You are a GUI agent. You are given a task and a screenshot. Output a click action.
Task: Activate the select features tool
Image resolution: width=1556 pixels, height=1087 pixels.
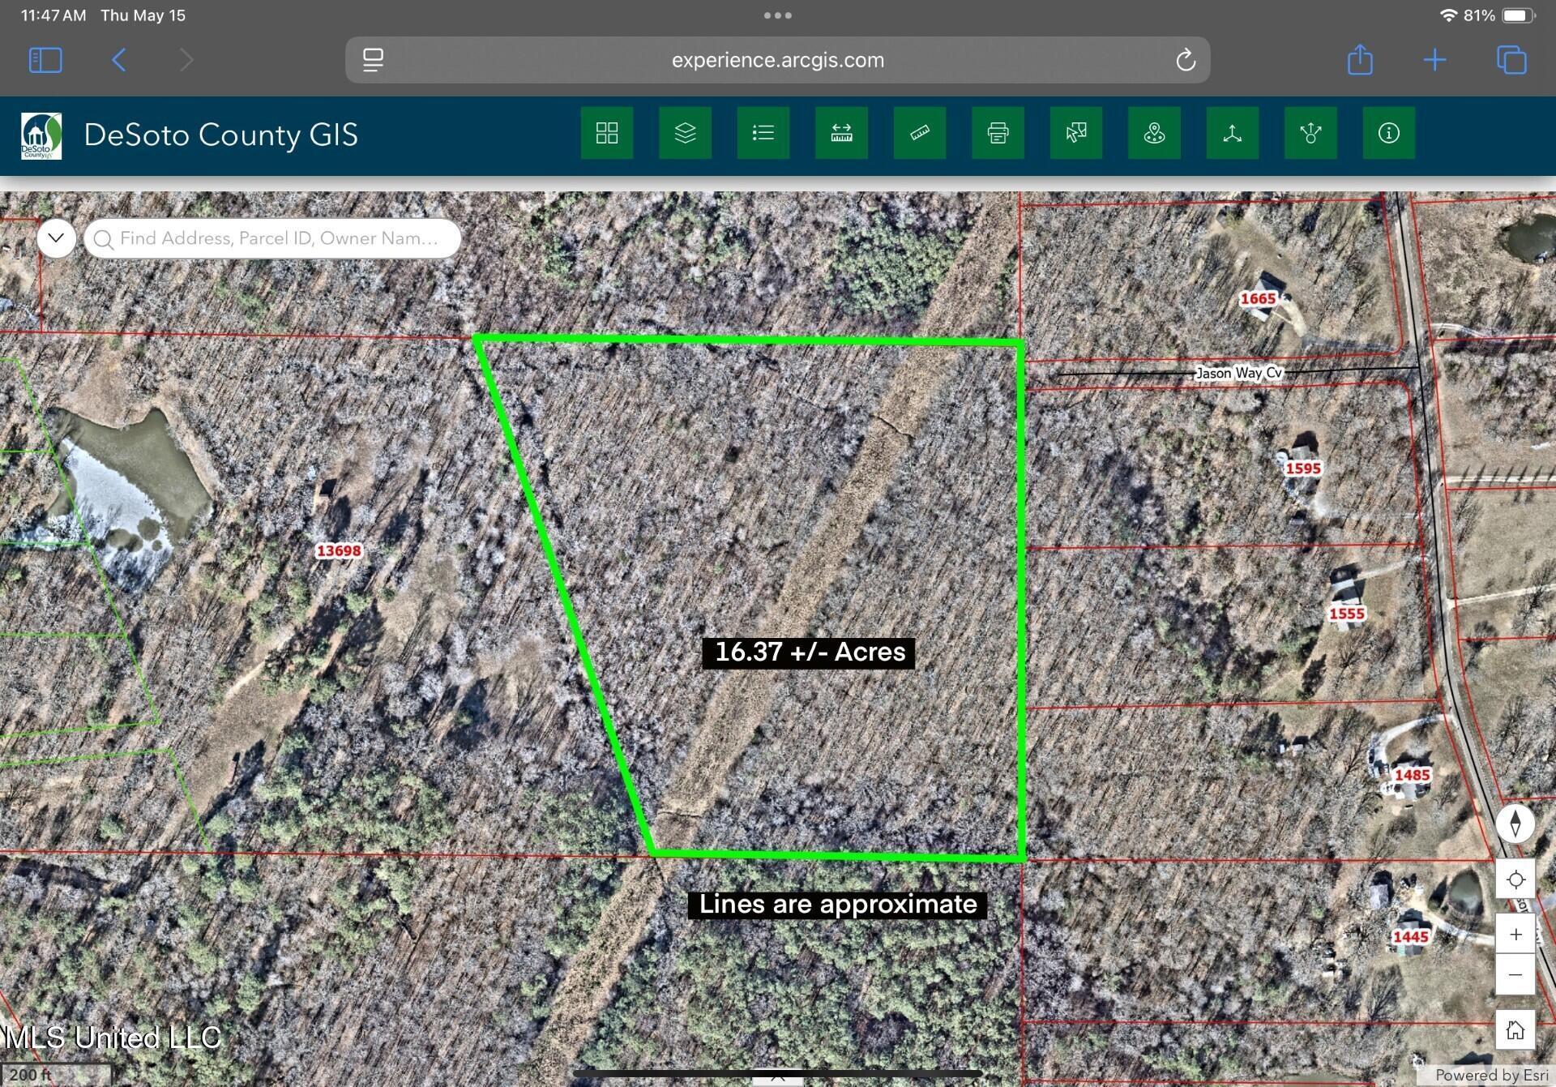[1075, 133]
